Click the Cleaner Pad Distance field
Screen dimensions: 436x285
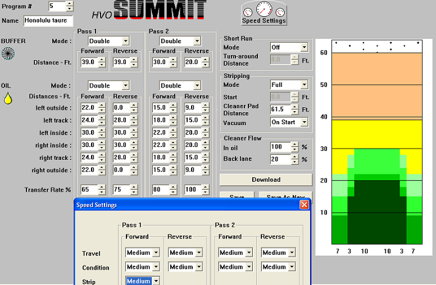click(x=280, y=109)
